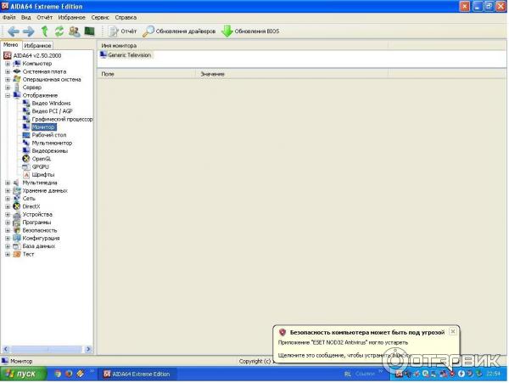The image size is (509, 383).
Task: Click the Конфигурация tree icon
Action: click(x=17, y=239)
